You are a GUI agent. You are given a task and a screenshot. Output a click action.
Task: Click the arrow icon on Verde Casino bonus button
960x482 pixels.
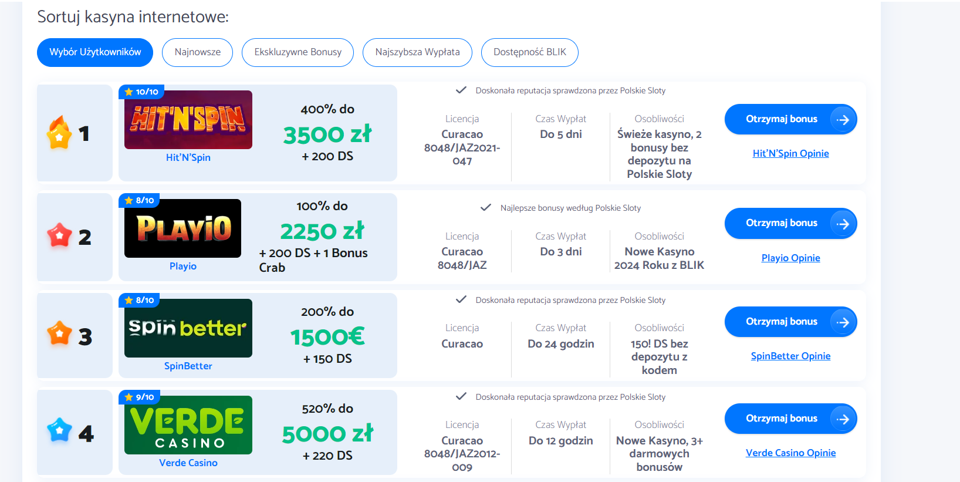pos(843,419)
